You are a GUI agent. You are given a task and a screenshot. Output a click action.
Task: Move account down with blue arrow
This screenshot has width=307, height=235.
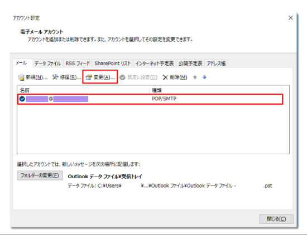point(204,77)
